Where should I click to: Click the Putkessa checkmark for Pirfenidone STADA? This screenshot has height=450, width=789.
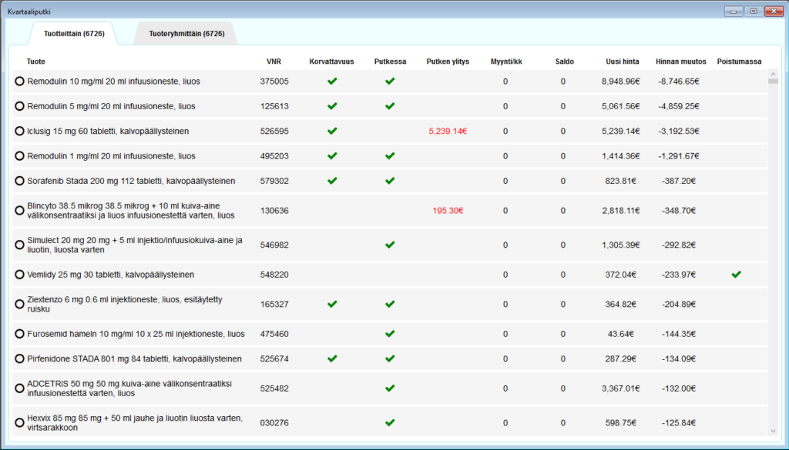390,358
